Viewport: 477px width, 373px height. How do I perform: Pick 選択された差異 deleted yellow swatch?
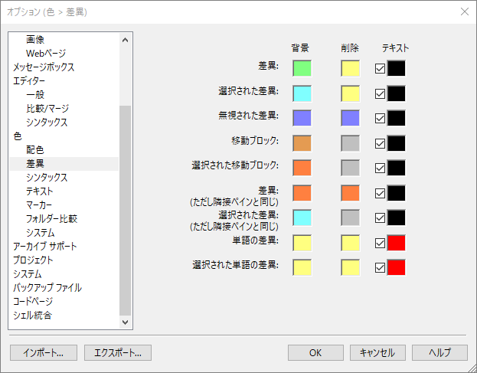point(351,93)
